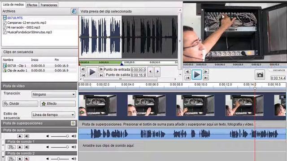Click sequence position field showing 0:00:14.4
287x161 pixels.
coord(278,78)
